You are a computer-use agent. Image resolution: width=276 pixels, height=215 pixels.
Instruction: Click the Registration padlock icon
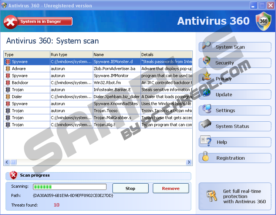coord(205,156)
